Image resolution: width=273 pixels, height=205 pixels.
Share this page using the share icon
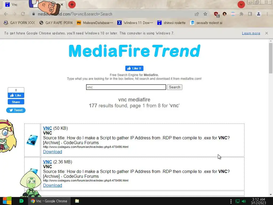pyautogui.click(x=197, y=14)
